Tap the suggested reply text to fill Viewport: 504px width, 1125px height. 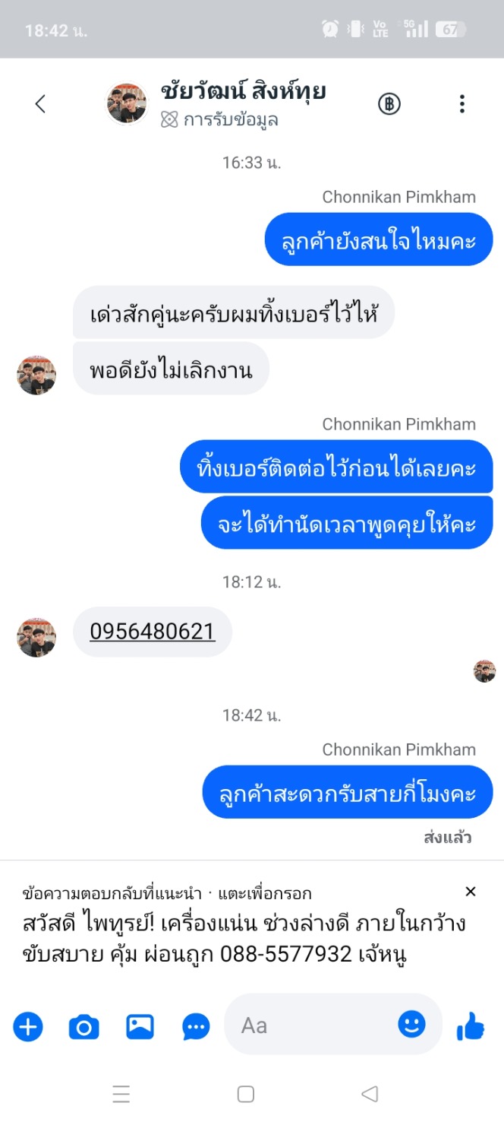(x=243, y=939)
